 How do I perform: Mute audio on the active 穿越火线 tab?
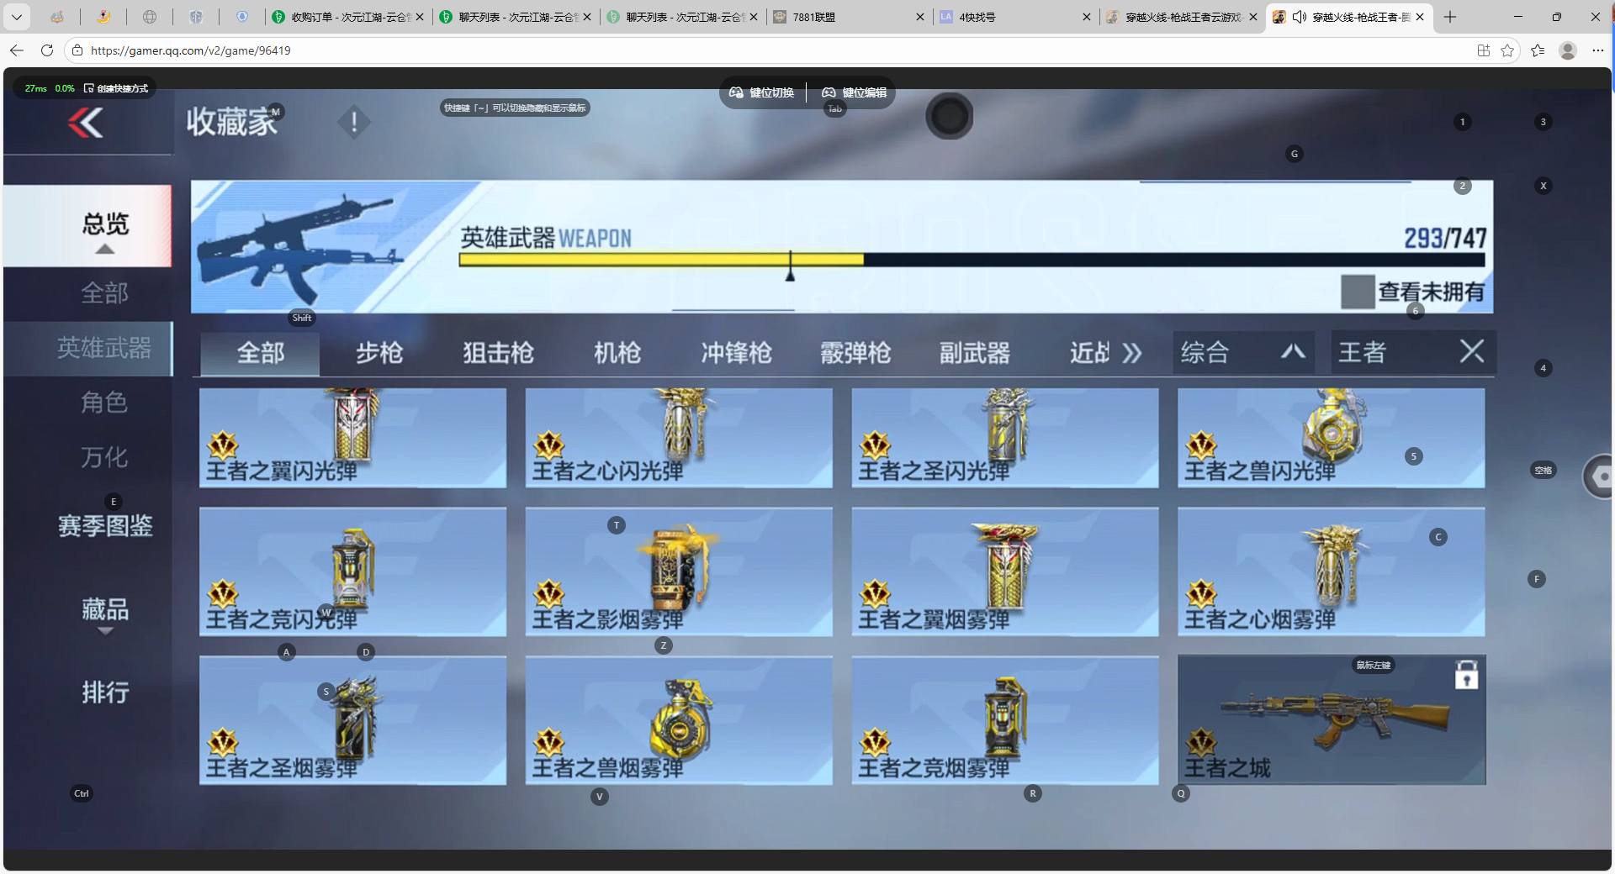pos(1299,17)
